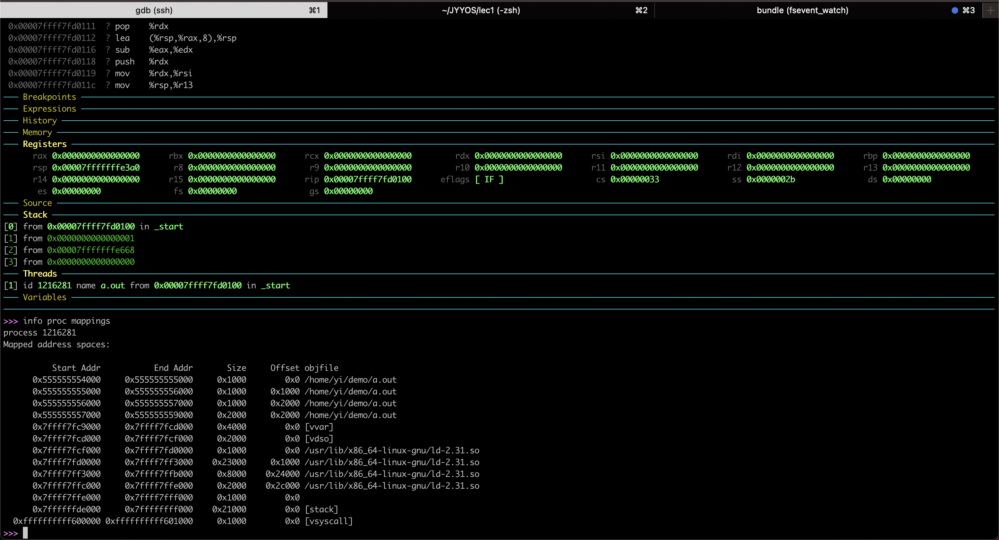The image size is (999, 540).
Task: Click the a.out mapping of size 0x2000
Action: coord(214,415)
